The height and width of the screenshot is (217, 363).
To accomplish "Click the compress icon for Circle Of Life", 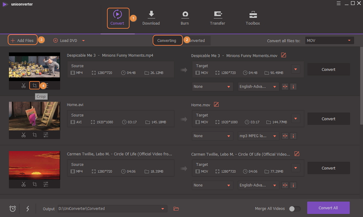I will pos(285,185).
